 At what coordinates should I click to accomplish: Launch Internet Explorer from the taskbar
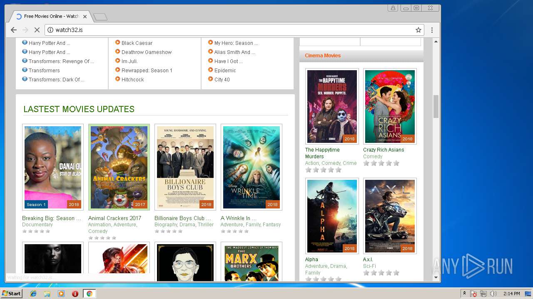[x=33, y=294]
